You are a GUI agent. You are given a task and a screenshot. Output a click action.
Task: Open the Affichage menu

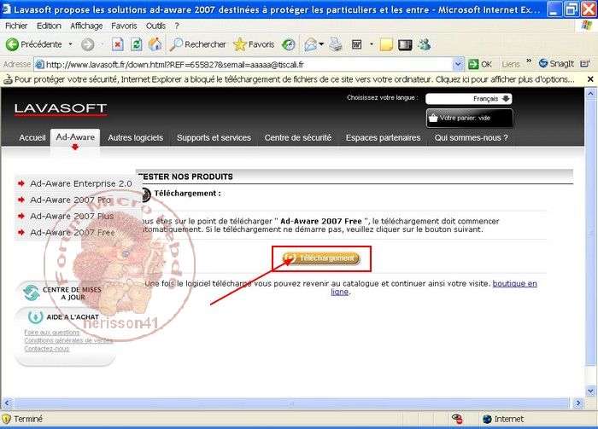(86, 26)
